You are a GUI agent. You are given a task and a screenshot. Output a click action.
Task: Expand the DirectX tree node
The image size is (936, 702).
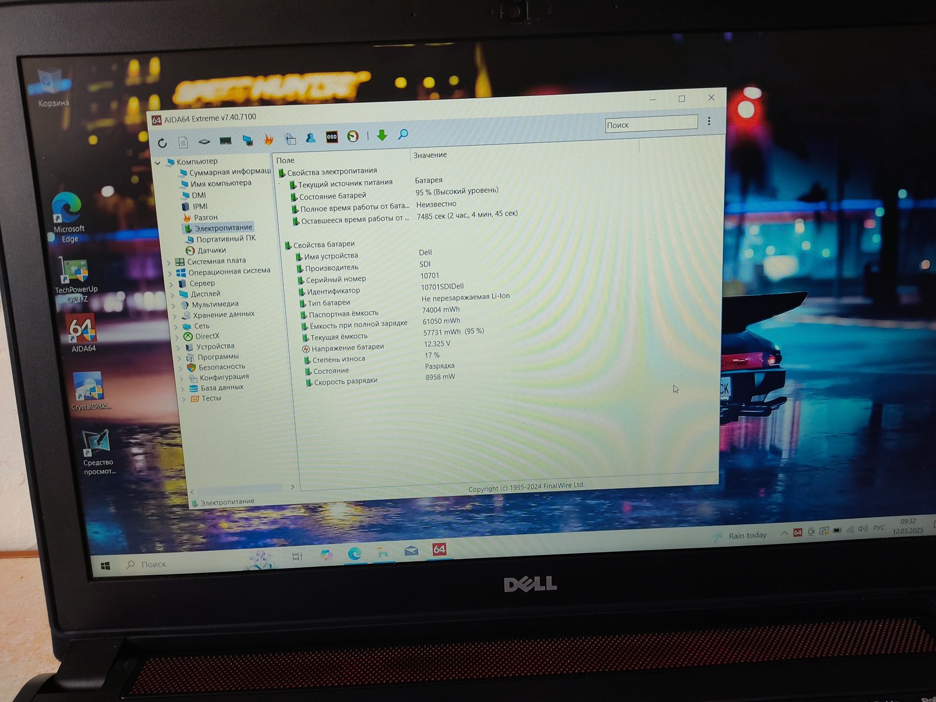click(177, 337)
